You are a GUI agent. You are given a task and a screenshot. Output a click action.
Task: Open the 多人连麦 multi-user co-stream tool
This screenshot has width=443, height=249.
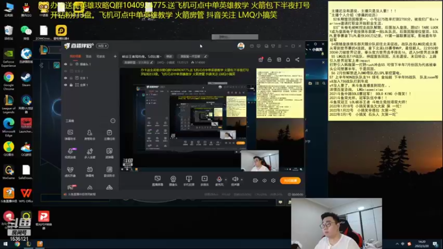90,153
